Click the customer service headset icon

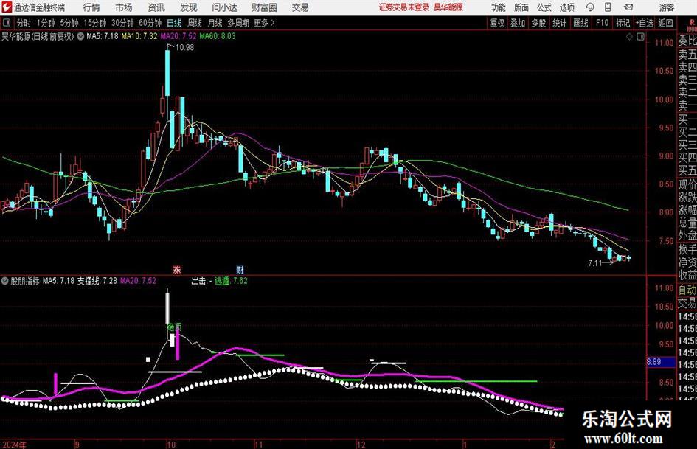click(x=590, y=7)
